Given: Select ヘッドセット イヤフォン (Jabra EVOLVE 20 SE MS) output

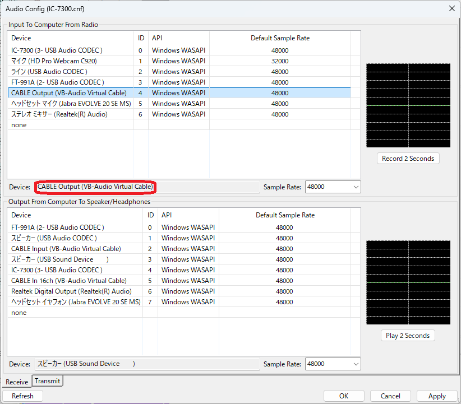Looking at the screenshot, I should 179,302.
